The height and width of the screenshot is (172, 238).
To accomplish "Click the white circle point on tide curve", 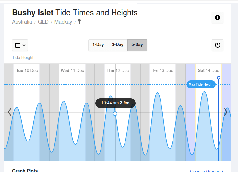I will [115, 114].
